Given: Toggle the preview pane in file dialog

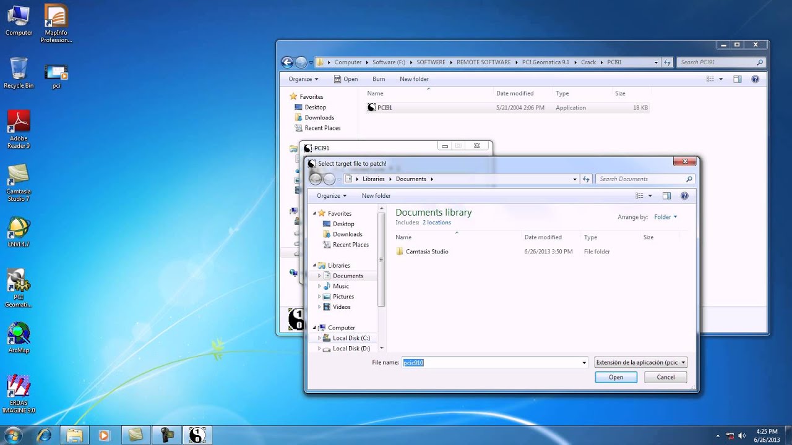Looking at the screenshot, I should (x=666, y=196).
